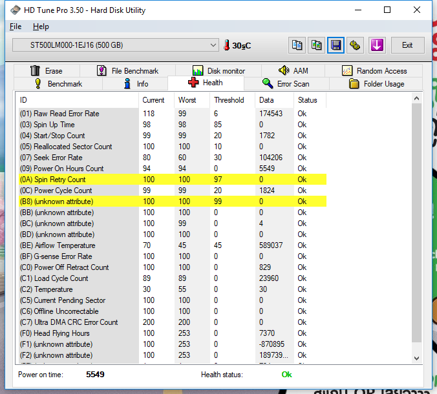Select the (C0) Power Off Retract Count row
The width and height of the screenshot is (437, 394).
tap(173, 267)
